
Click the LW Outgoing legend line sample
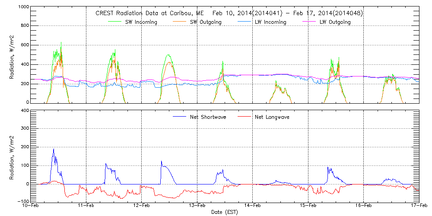tap(309, 21)
